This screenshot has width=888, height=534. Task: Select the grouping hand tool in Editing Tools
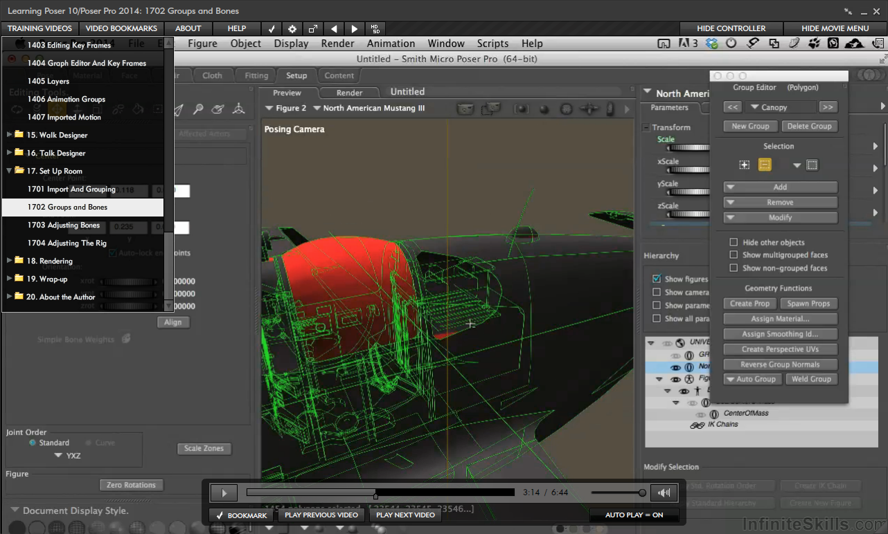[218, 109]
